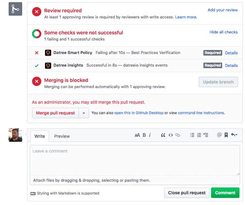The height and width of the screenshot is (205, 245).
Task: Click the header text size AA icon
Action: point(137,135)
